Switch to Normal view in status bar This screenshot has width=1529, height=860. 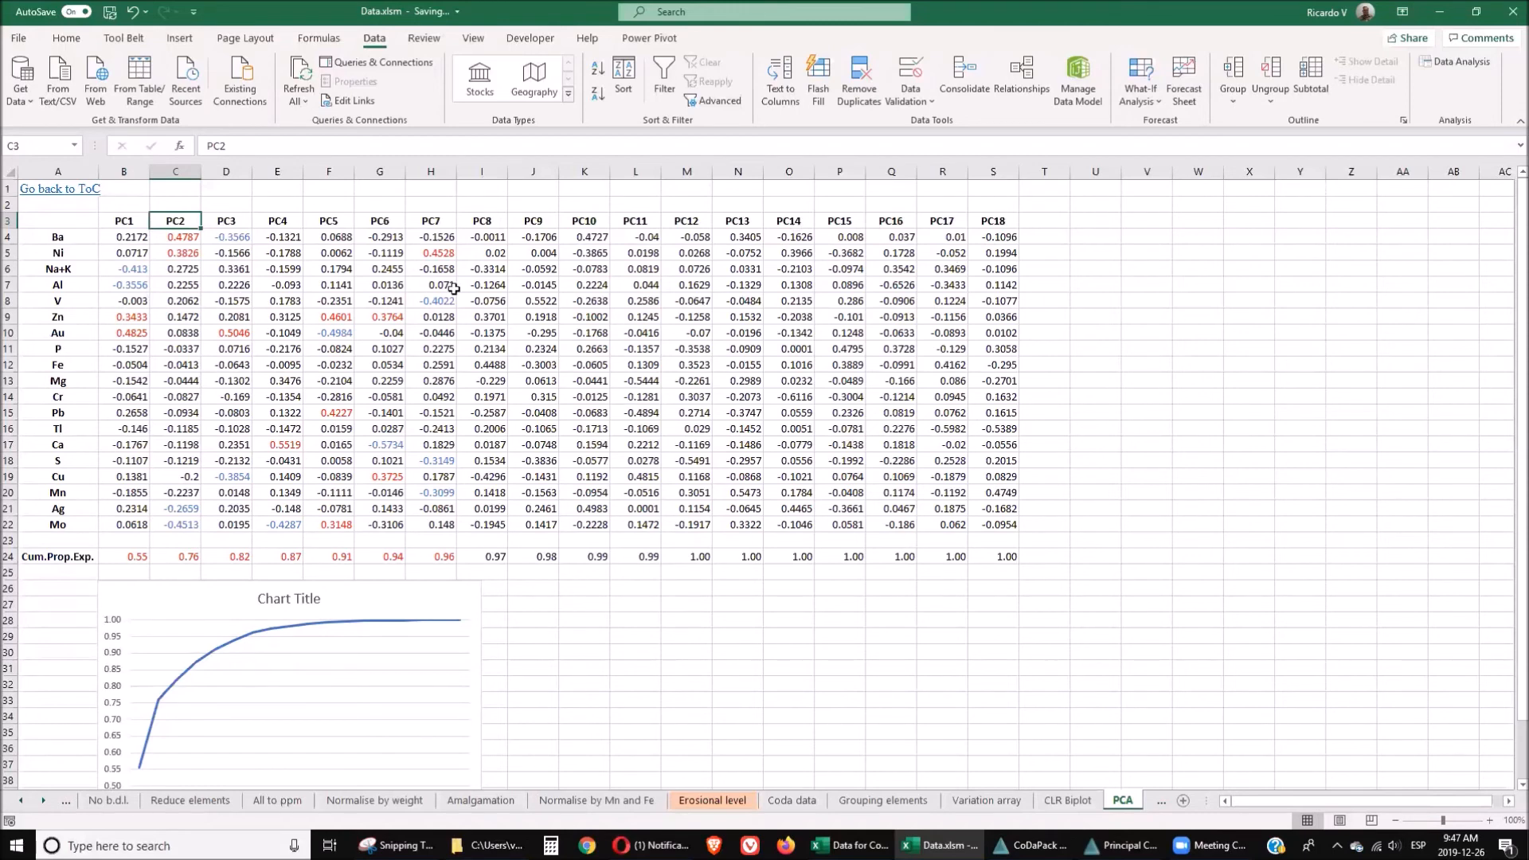(1308, 820)
